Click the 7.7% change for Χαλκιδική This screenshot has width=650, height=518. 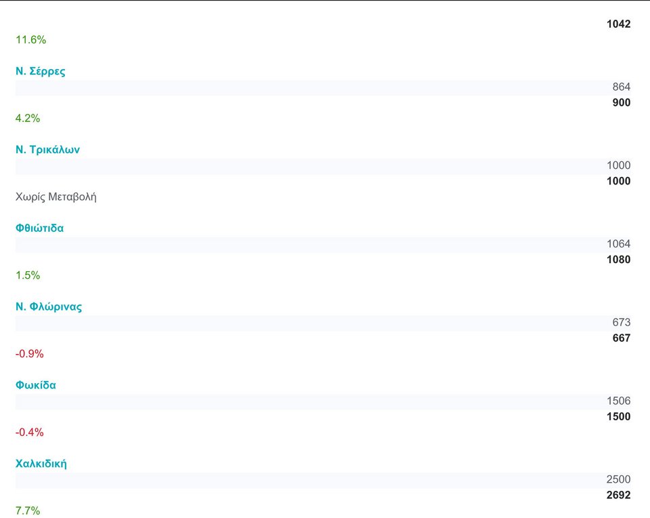[x=28, y=511]
